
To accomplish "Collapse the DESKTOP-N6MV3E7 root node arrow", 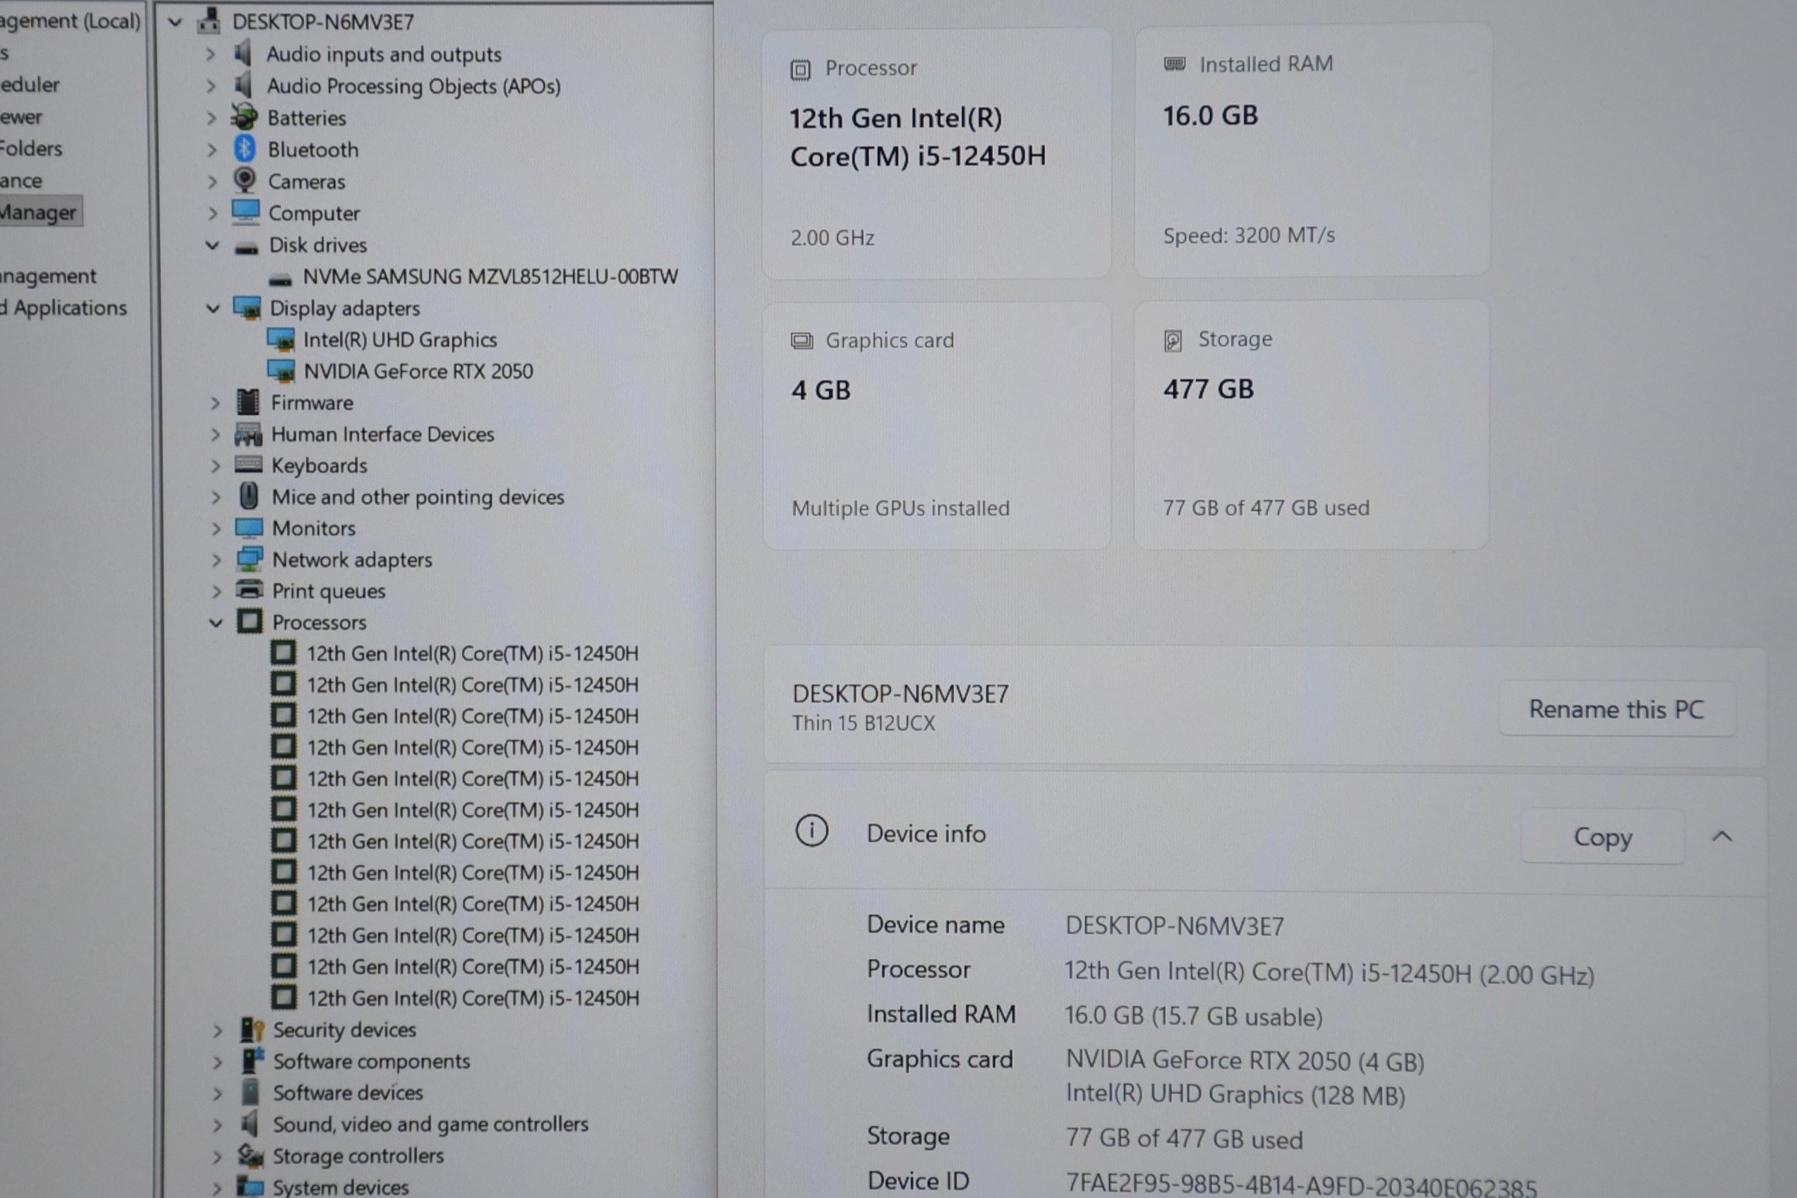I will tap(175, 21).
